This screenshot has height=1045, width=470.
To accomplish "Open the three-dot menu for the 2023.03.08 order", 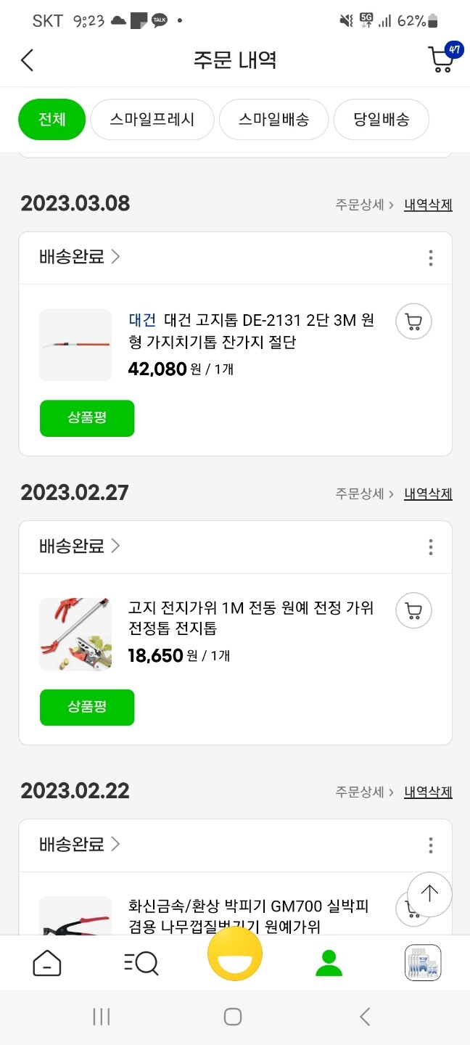I will [x=430, y=258].
